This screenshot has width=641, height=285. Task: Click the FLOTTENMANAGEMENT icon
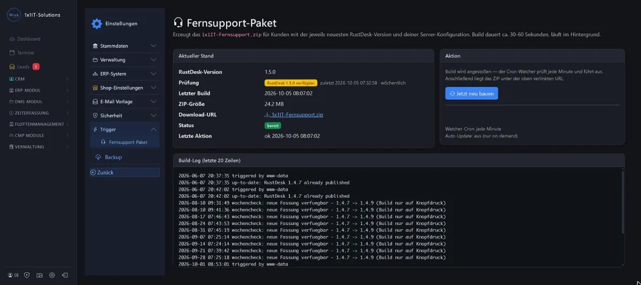pyautogui.click(x=11, y=124)
